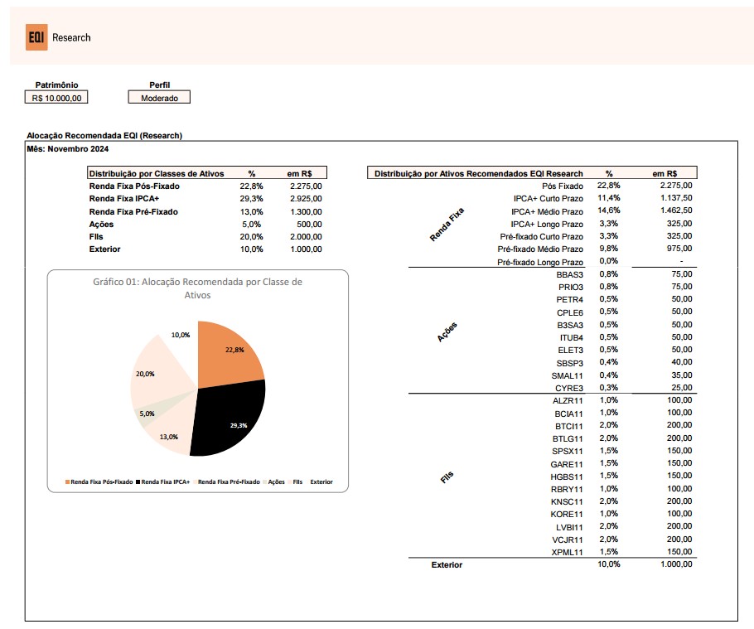Image resolution: width=754 pixels, height=629 pixels.
Task: Click the ELET3 ticker
Action: (x=570, y=350)
